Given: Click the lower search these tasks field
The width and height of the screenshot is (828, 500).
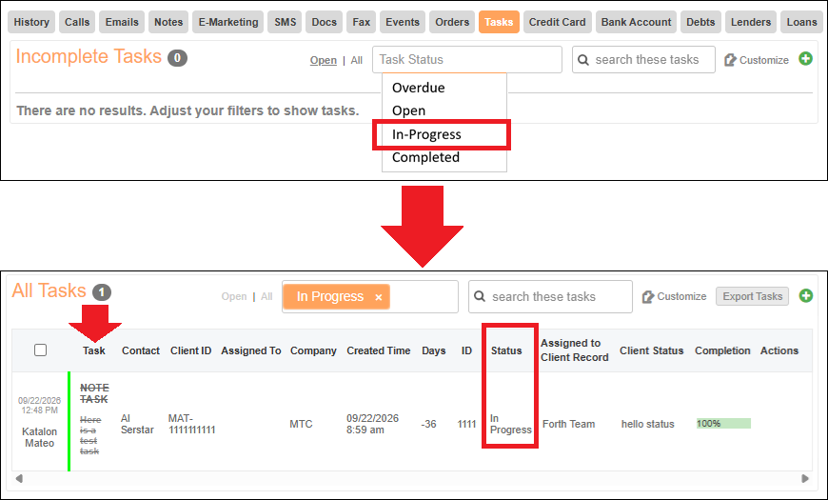Looking at the screenshot, I should 550,296.
